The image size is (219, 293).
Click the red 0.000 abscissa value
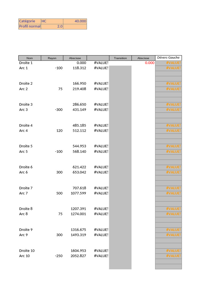[150, 63]
